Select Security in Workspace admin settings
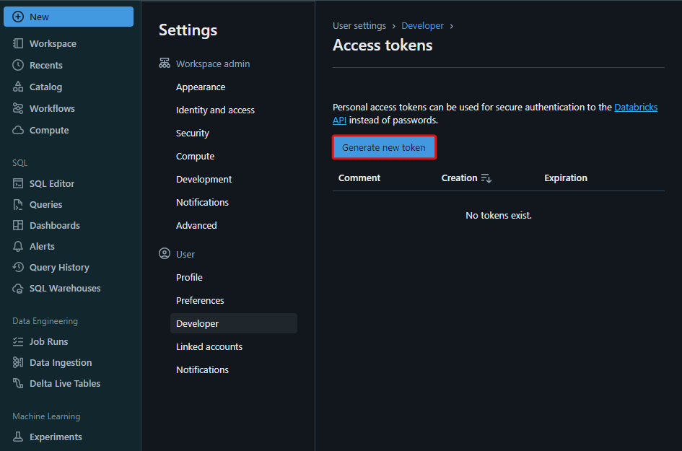Screen dimensions: 682x451 pos(193,133)
